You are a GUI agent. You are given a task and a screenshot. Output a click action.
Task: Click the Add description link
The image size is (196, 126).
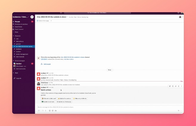(69, 59)
